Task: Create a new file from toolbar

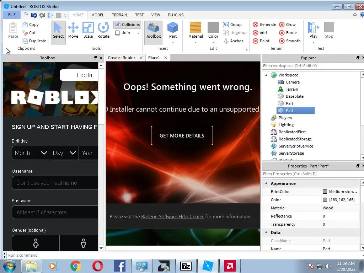Action: pyautogui.click(x=26, y=15)
